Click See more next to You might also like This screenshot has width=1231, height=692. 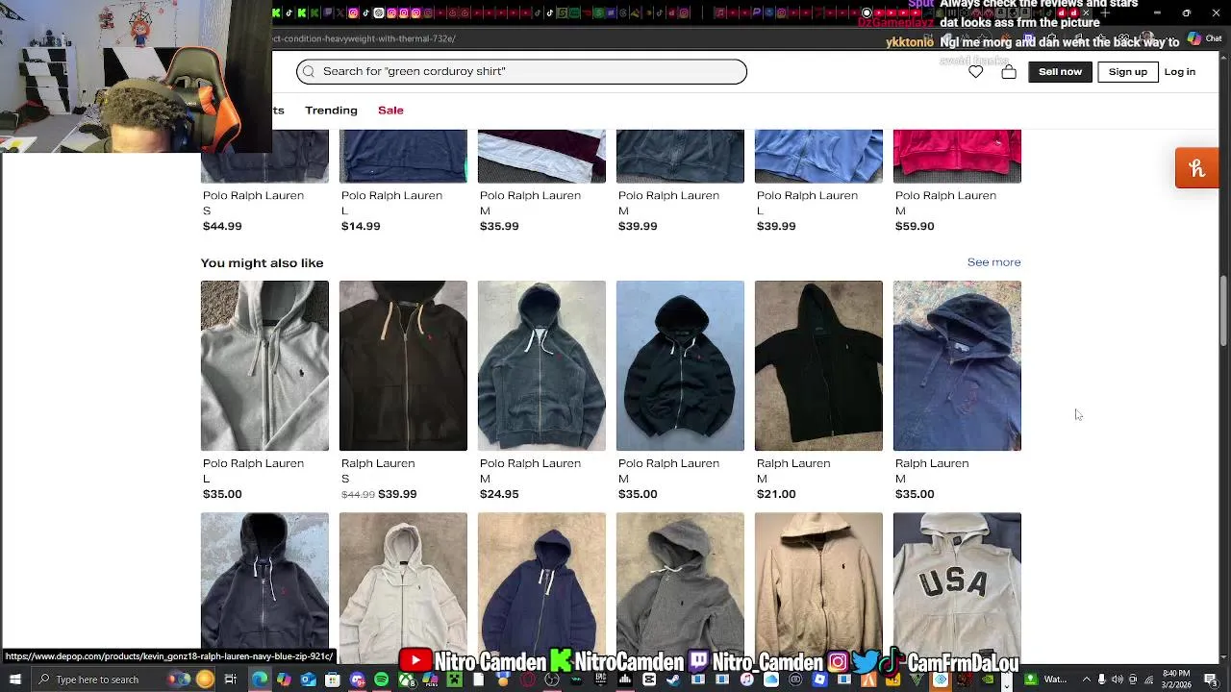(x=994, y=262)
